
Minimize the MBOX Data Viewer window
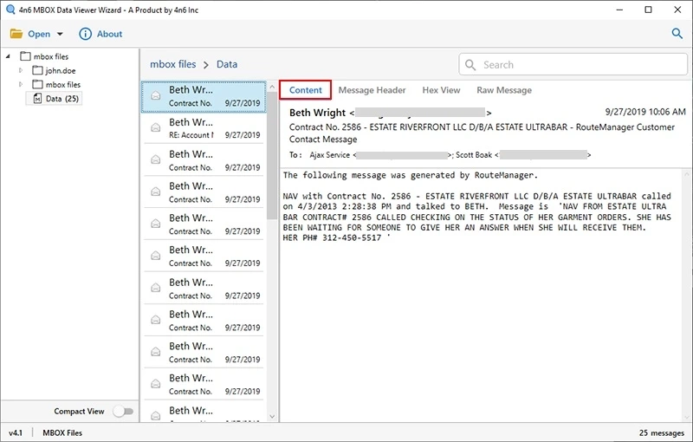point(619,10)
